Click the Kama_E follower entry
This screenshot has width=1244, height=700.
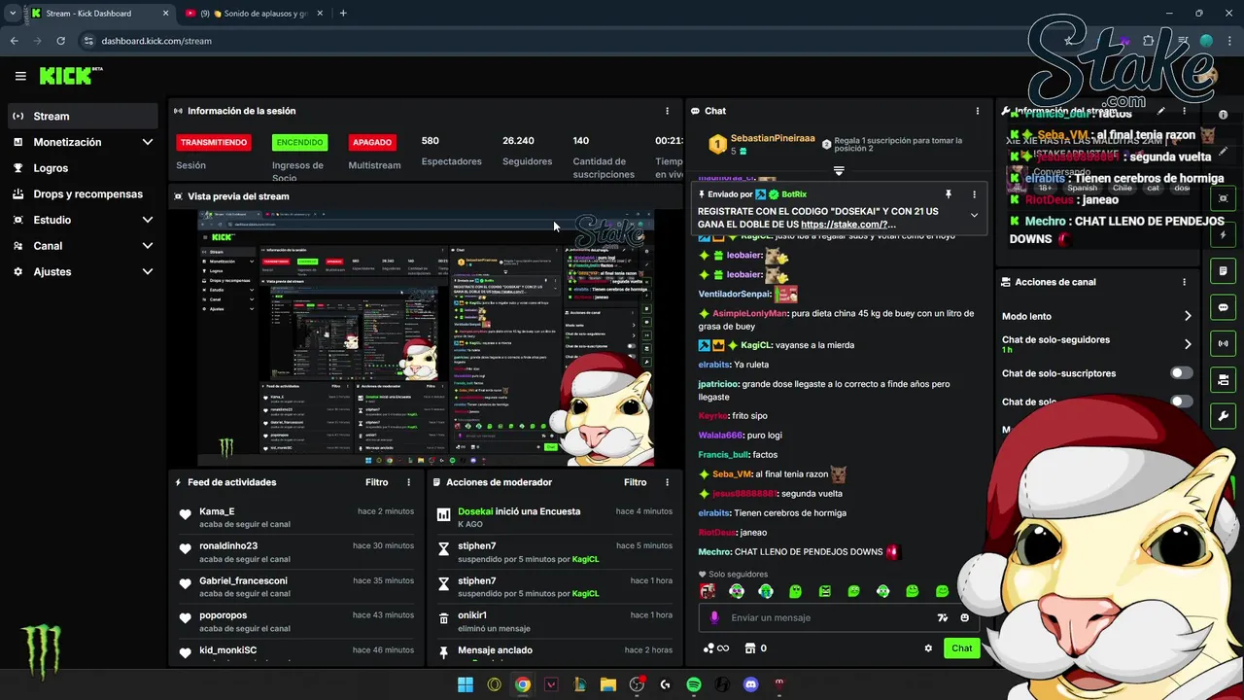(x=296, y=517)
